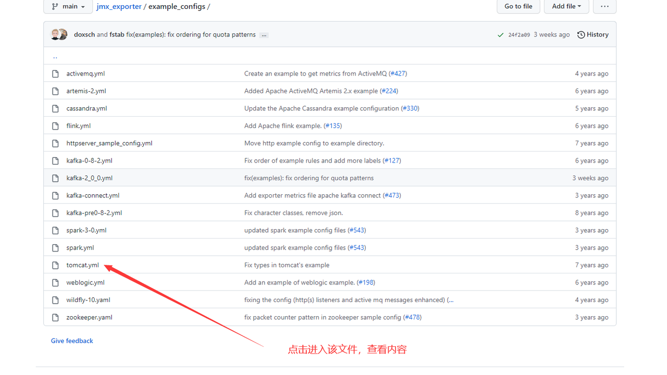Click file icon next to tomcat.yml

point(55,265)
